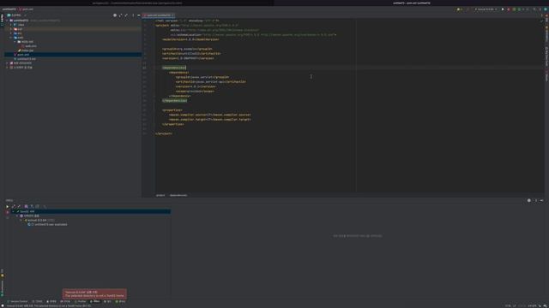Expand the out folder
Screen dimensions: 549x308
tap(11, 29)
